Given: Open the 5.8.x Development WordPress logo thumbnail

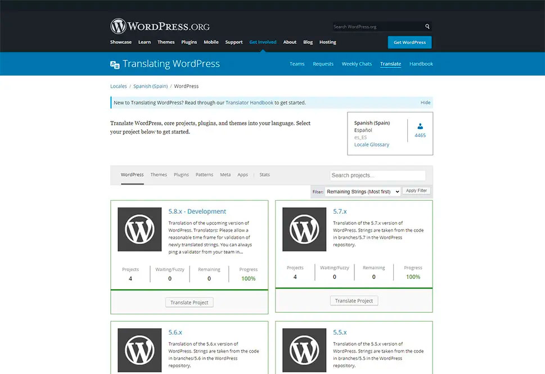Looking at the screenshot, I should coord(139,229).
